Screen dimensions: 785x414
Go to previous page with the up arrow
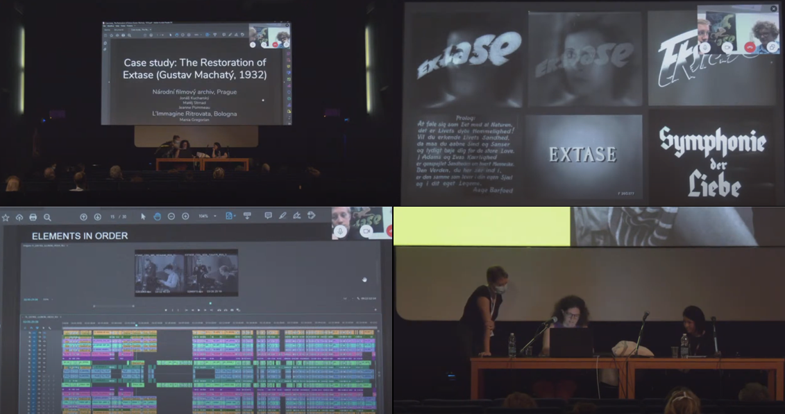(83, 217)
